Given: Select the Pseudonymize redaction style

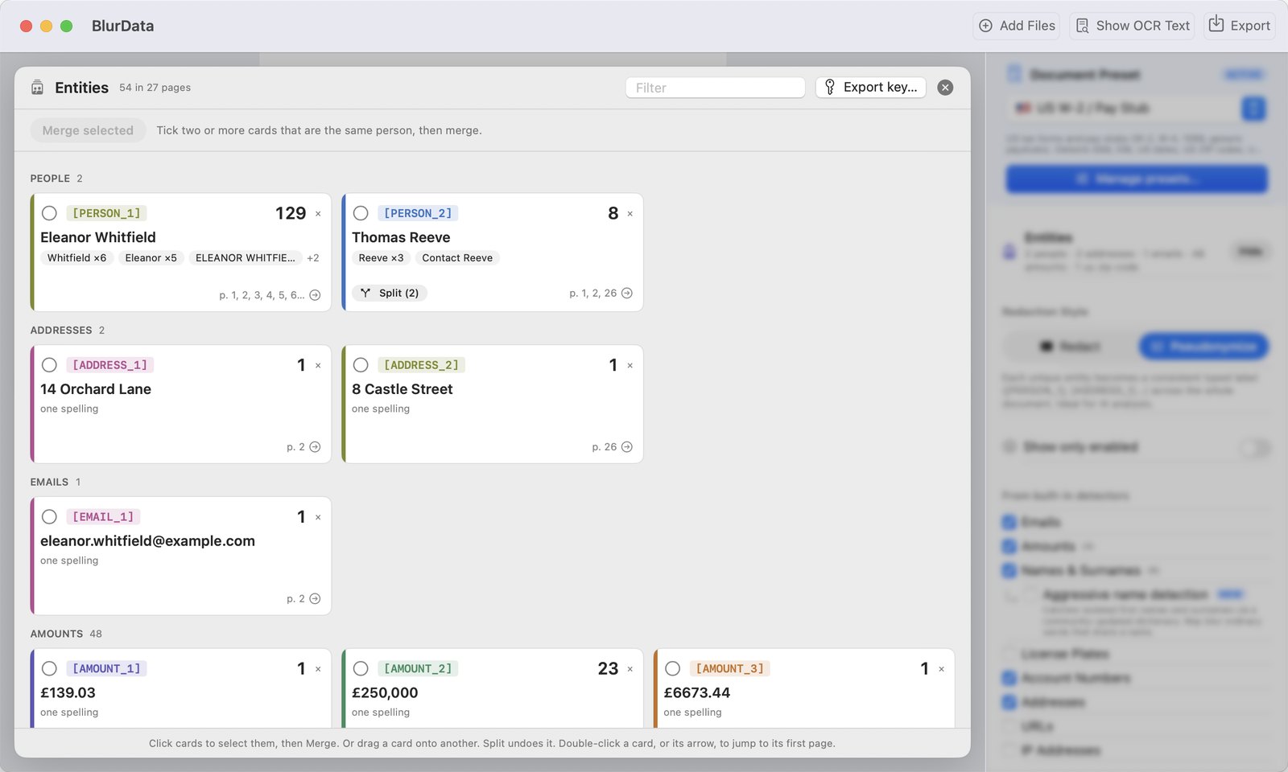Looking at the screenshot, I should (x=1203, y=347).
